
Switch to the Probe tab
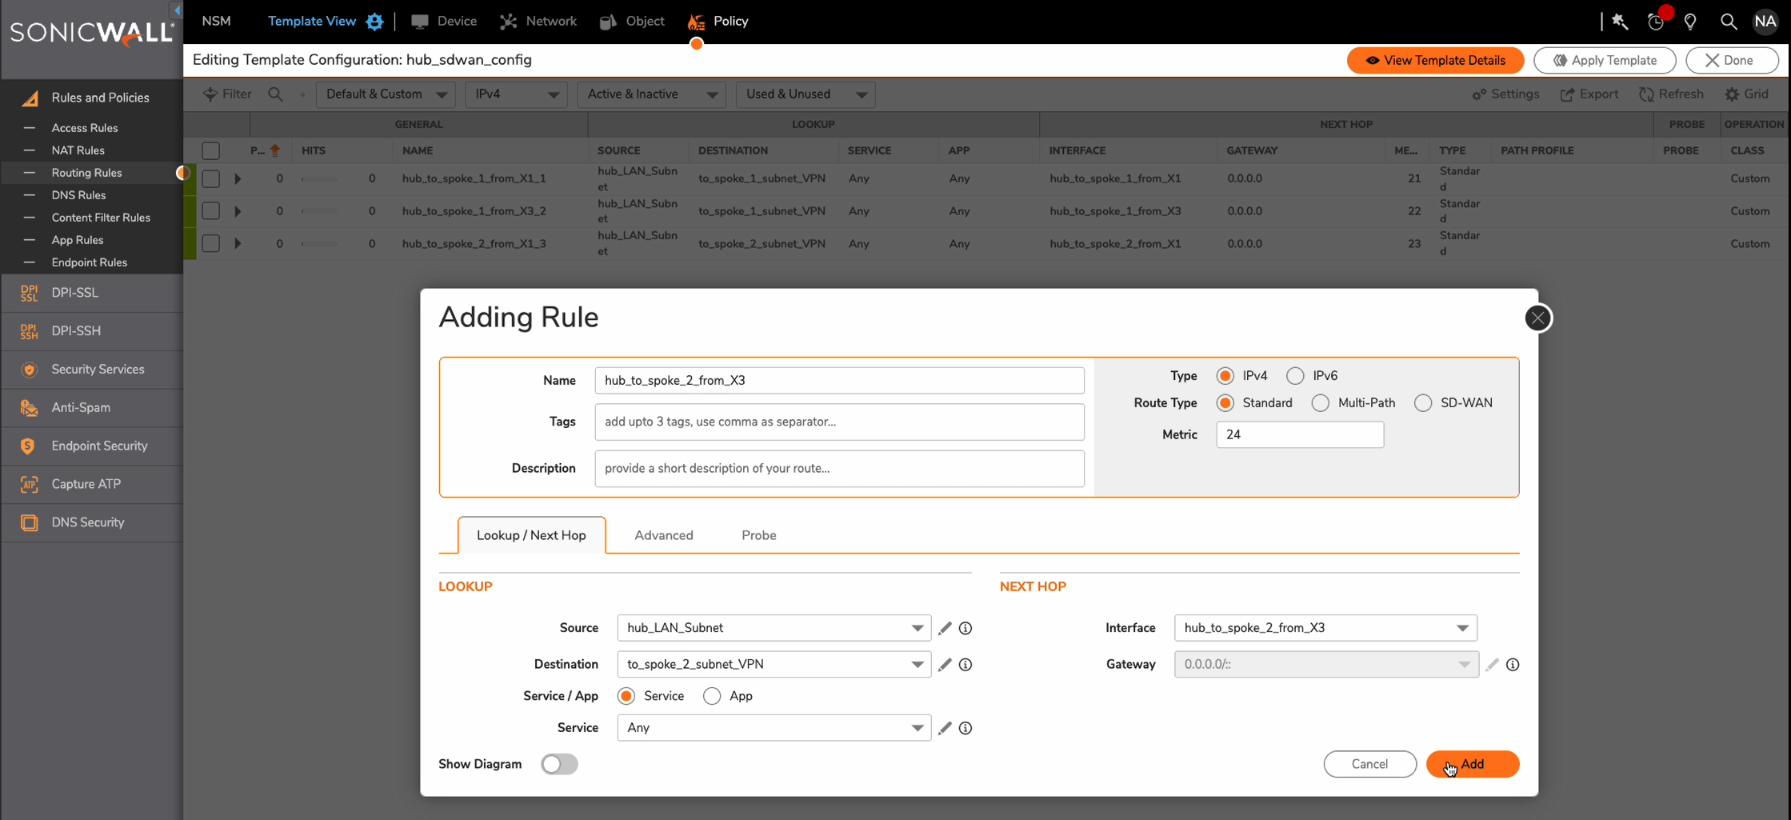coord(758,535)
